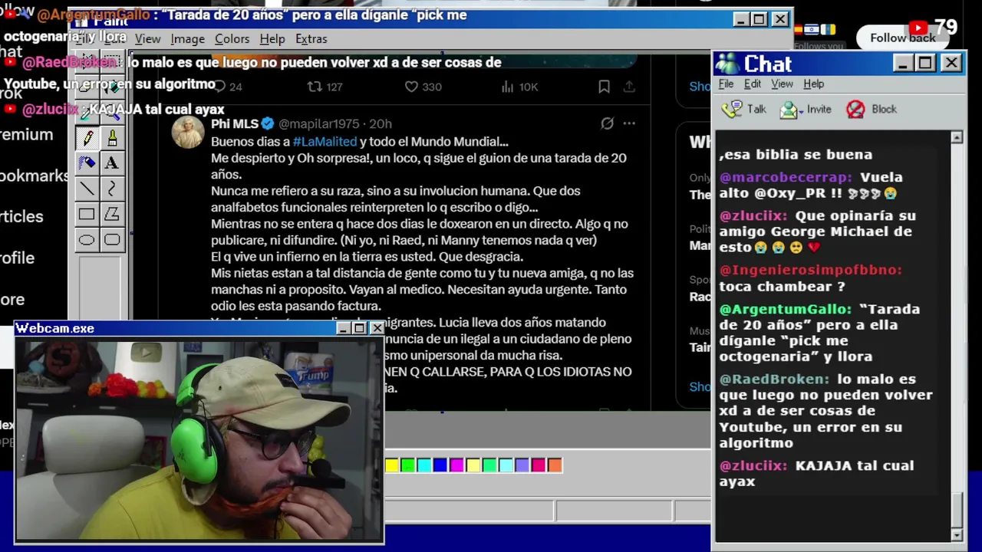
Task: Click the share icon next to bookmark
Action: coord(629,87)
